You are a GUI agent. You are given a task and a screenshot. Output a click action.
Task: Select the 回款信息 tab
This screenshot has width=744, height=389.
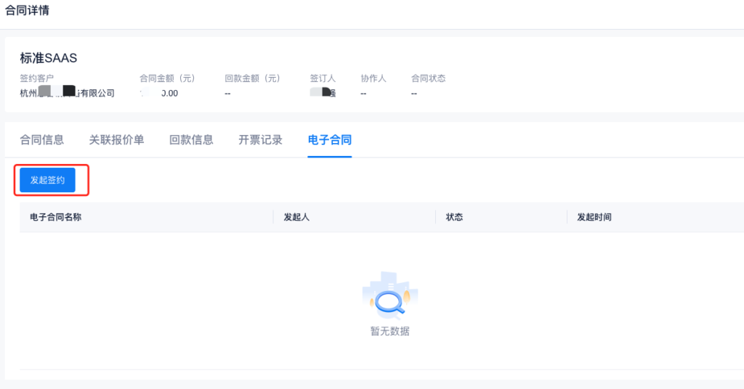[x=191, y=140]
